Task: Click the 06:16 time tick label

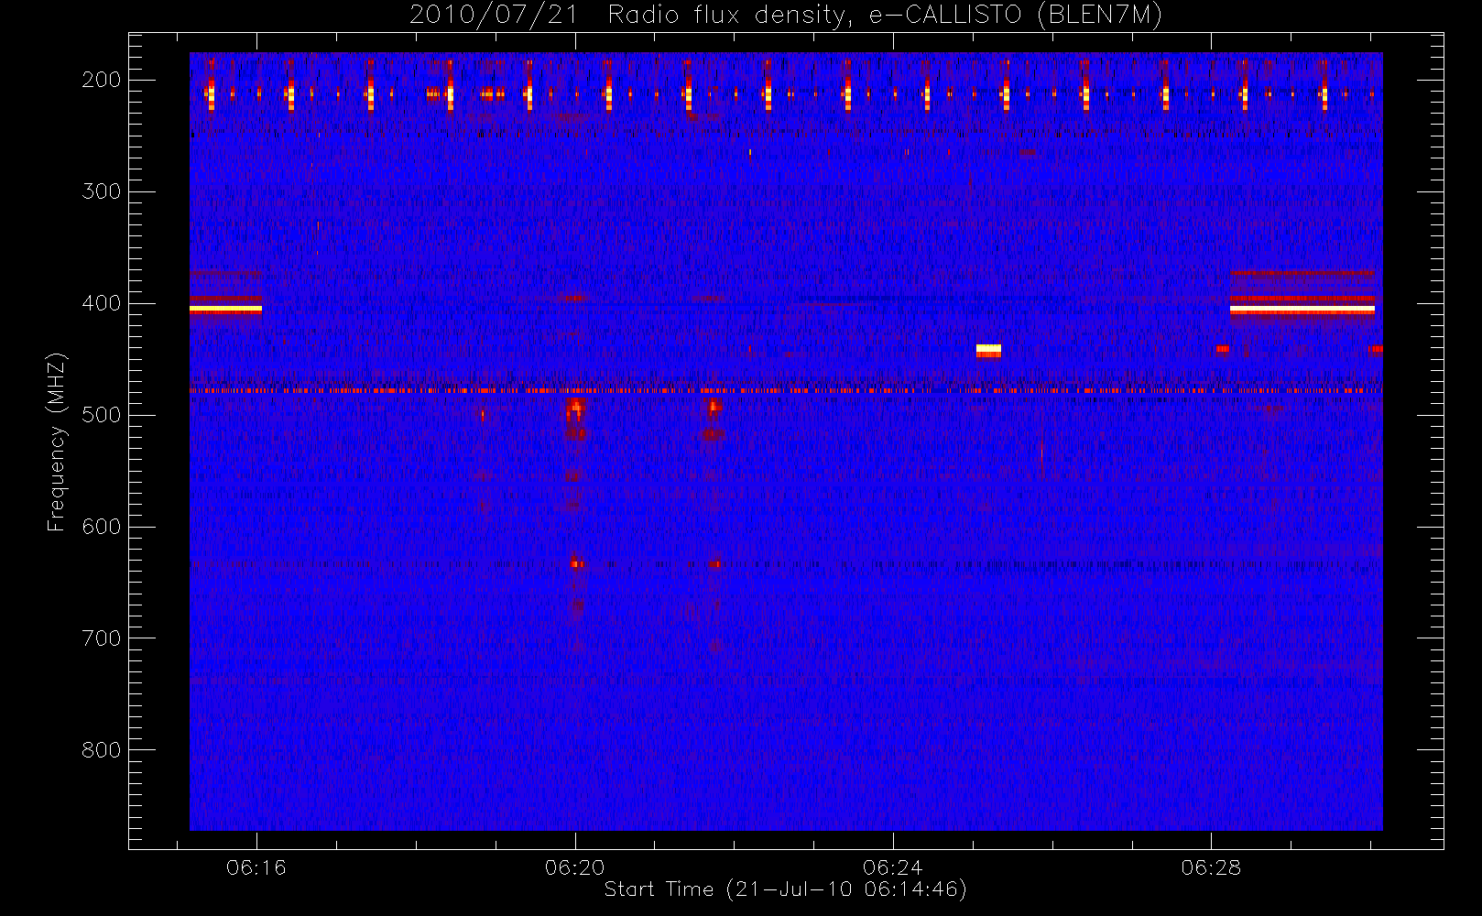Action: click(256, 867)
